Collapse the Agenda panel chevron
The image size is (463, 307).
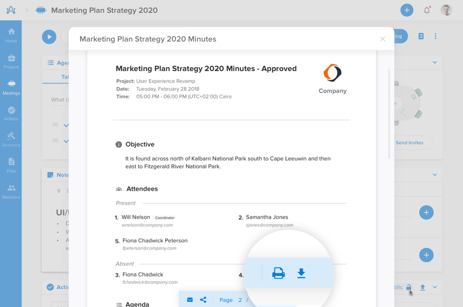435,62
